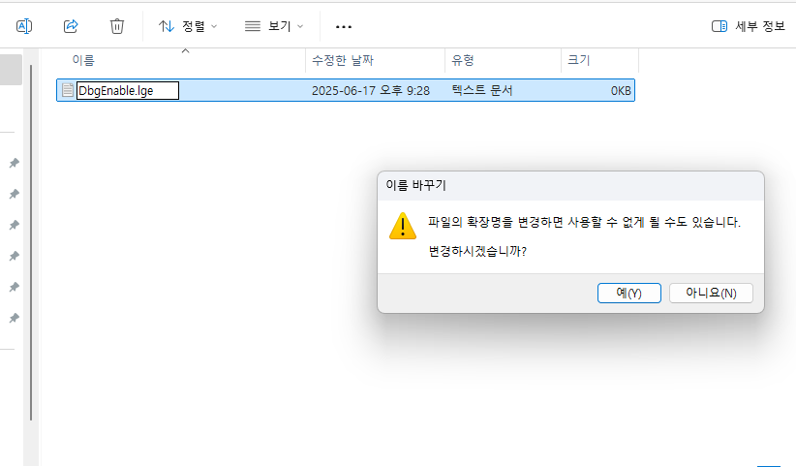
Task: Toggle the 세부 정보 details pane
Action: tap(749, 26)
